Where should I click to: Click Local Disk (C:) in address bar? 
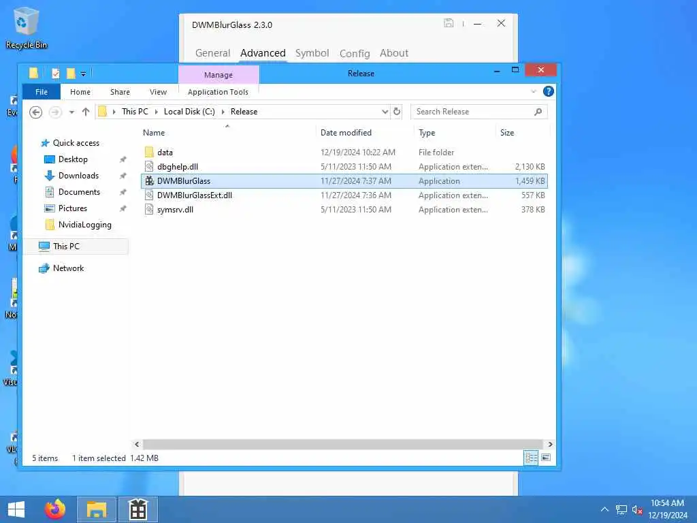(189, 112)
